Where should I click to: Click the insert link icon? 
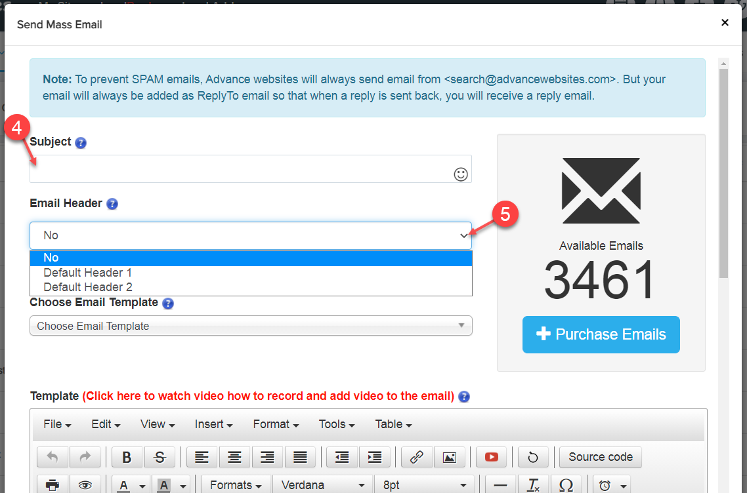416,457
